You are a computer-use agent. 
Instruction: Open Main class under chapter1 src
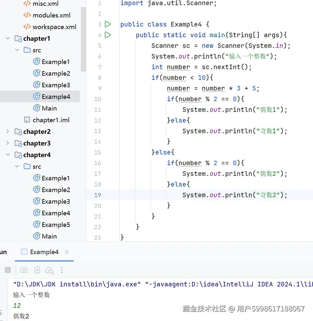click(45, 108)
